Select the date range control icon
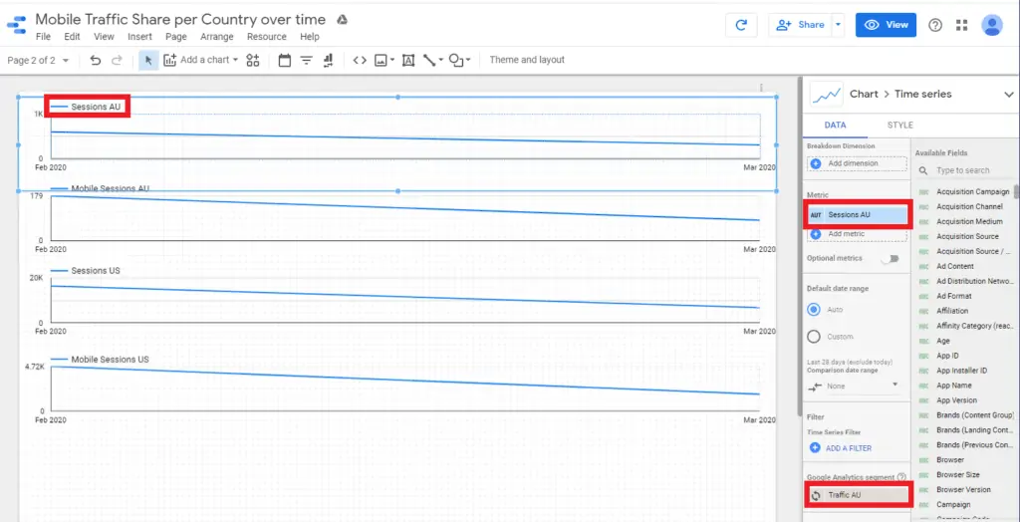This screenshot has width=1020, height=522. click(x=285, y=60)
